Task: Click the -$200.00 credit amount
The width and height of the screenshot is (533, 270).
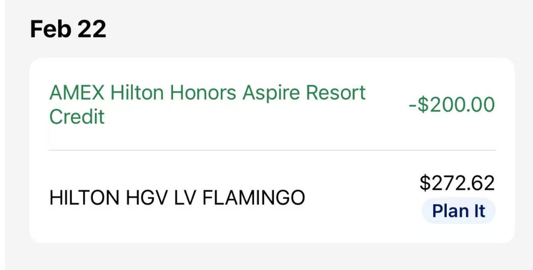Action: (x=452, y=105)
